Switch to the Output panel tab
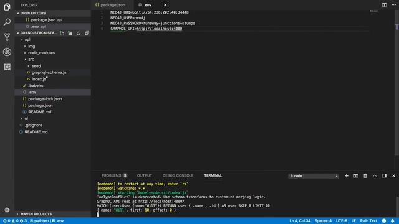399x224 pixels. (x=144, y=175)
